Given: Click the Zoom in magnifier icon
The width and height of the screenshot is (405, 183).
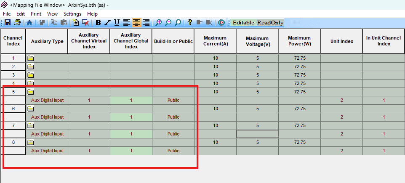Looking at the screenshot, I should tap(159, 23).
